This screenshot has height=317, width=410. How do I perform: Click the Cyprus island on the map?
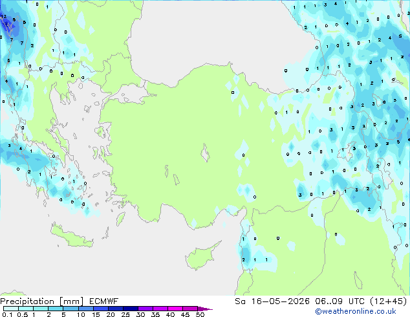coord(202,256)
